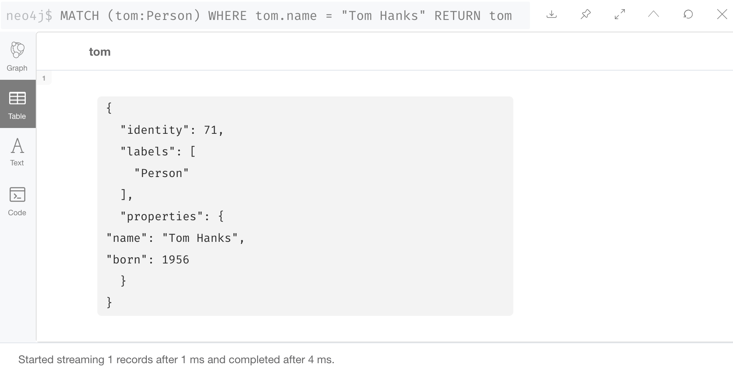Switch to the Graph view
733x374 pixels.
coord(17,56)
